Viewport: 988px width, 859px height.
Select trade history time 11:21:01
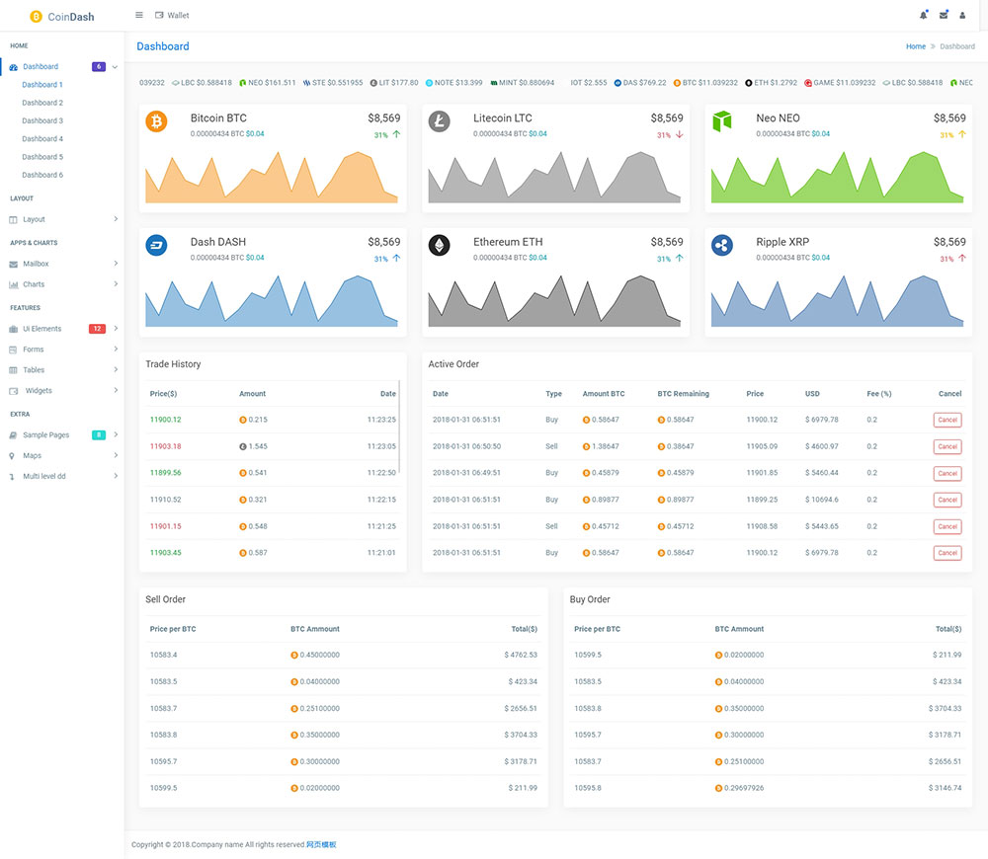[381, 553]
